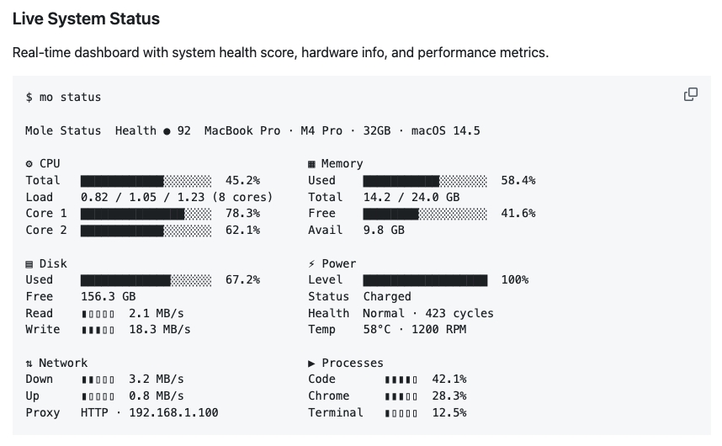Click the Core 1 usage bar
The width and height of the screenshot is (722, 446).
(x=146, y=213)
